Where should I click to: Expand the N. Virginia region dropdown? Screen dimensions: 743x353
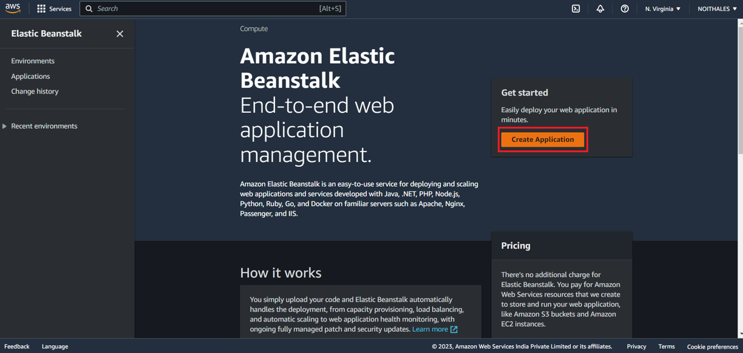pos(662,8)
